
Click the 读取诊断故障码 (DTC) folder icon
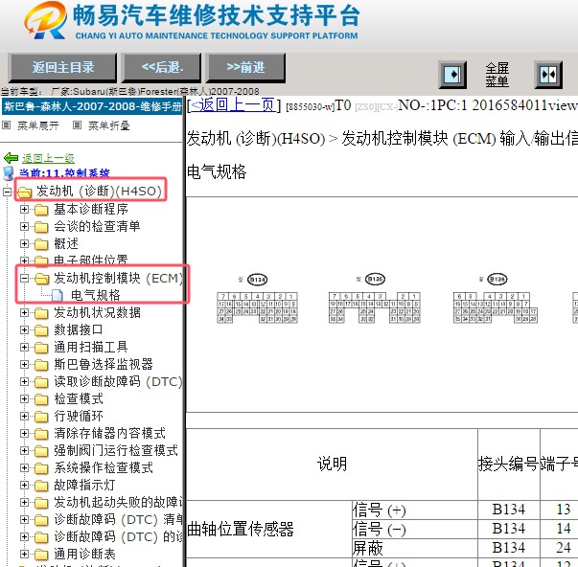tap(41, 382)
